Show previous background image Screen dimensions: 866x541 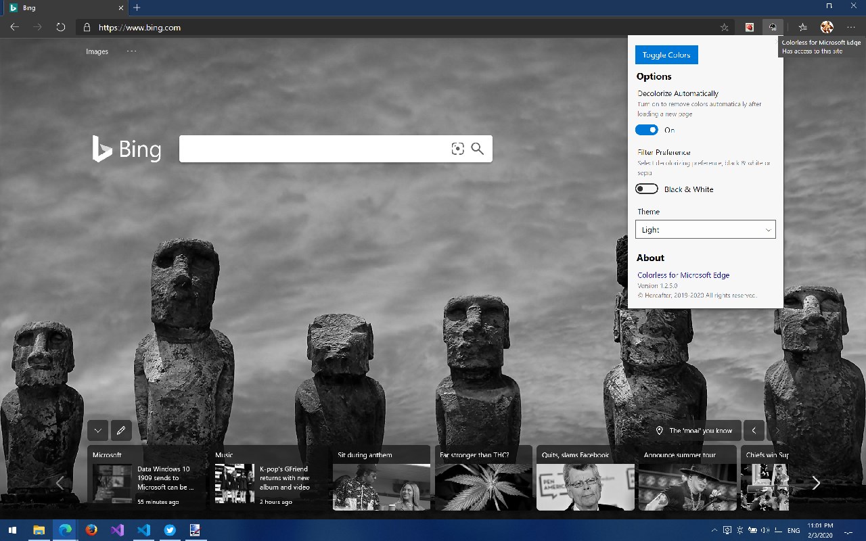pos(754,430)
